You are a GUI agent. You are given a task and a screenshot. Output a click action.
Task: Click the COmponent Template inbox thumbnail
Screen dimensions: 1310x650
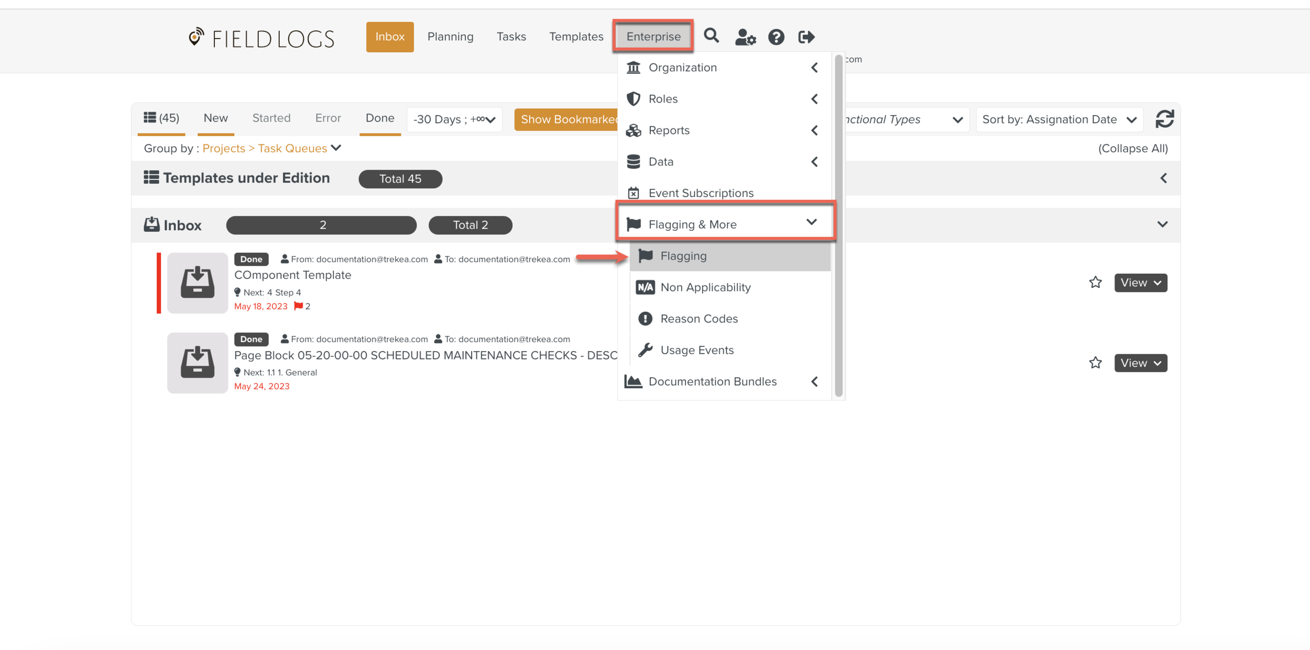pos(198,283)
